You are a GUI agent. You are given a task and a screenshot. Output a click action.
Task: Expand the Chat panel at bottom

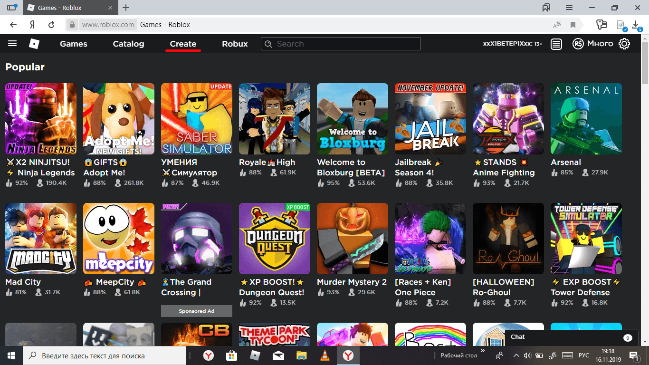[570, 337]
